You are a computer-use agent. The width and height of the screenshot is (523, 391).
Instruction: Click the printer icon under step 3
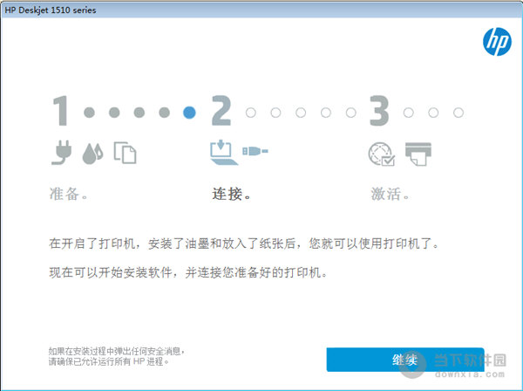(x=418, y=154)
